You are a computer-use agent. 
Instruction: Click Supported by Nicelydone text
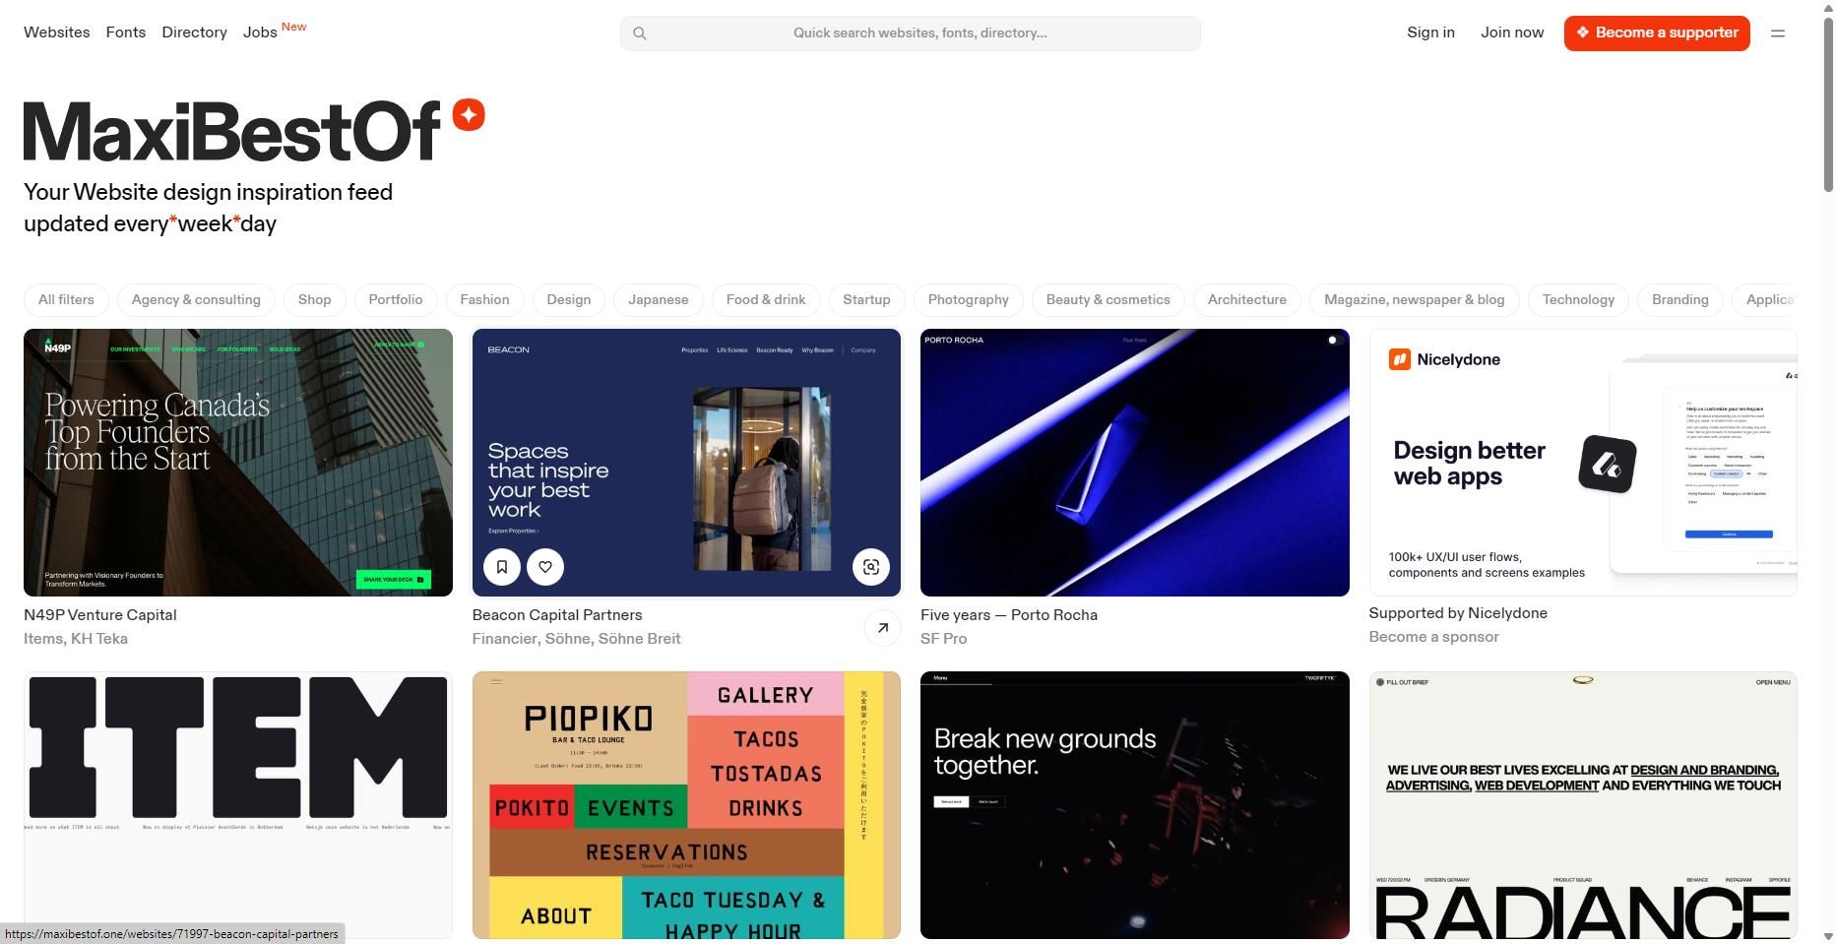(x=1458, y=613)
